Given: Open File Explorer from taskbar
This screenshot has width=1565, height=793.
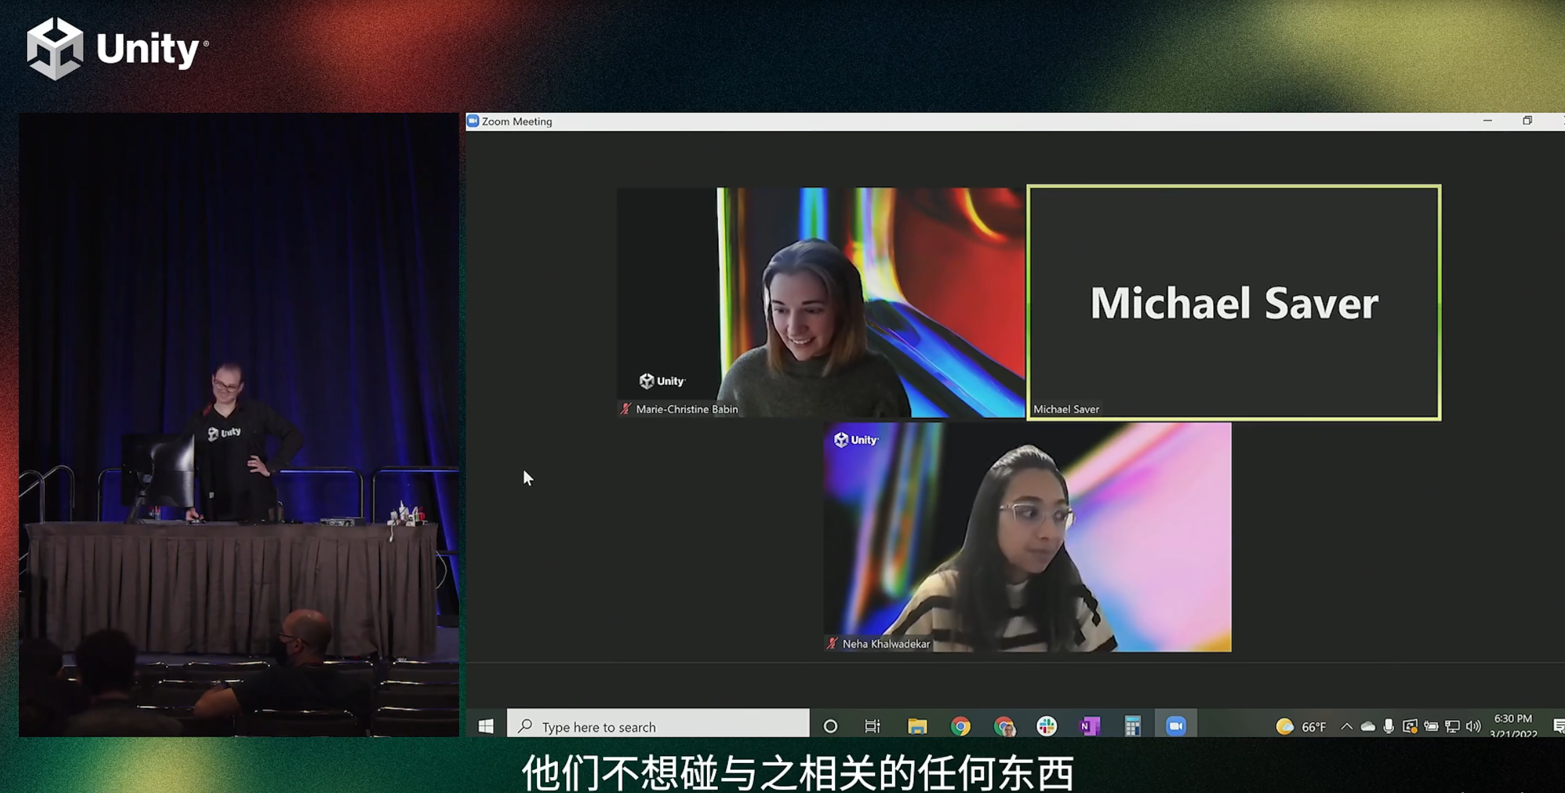Looking at the screenshot, I should tap(917, 726).
